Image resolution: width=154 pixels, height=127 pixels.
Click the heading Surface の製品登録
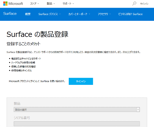pyautogui.click(x=37, y=34)
